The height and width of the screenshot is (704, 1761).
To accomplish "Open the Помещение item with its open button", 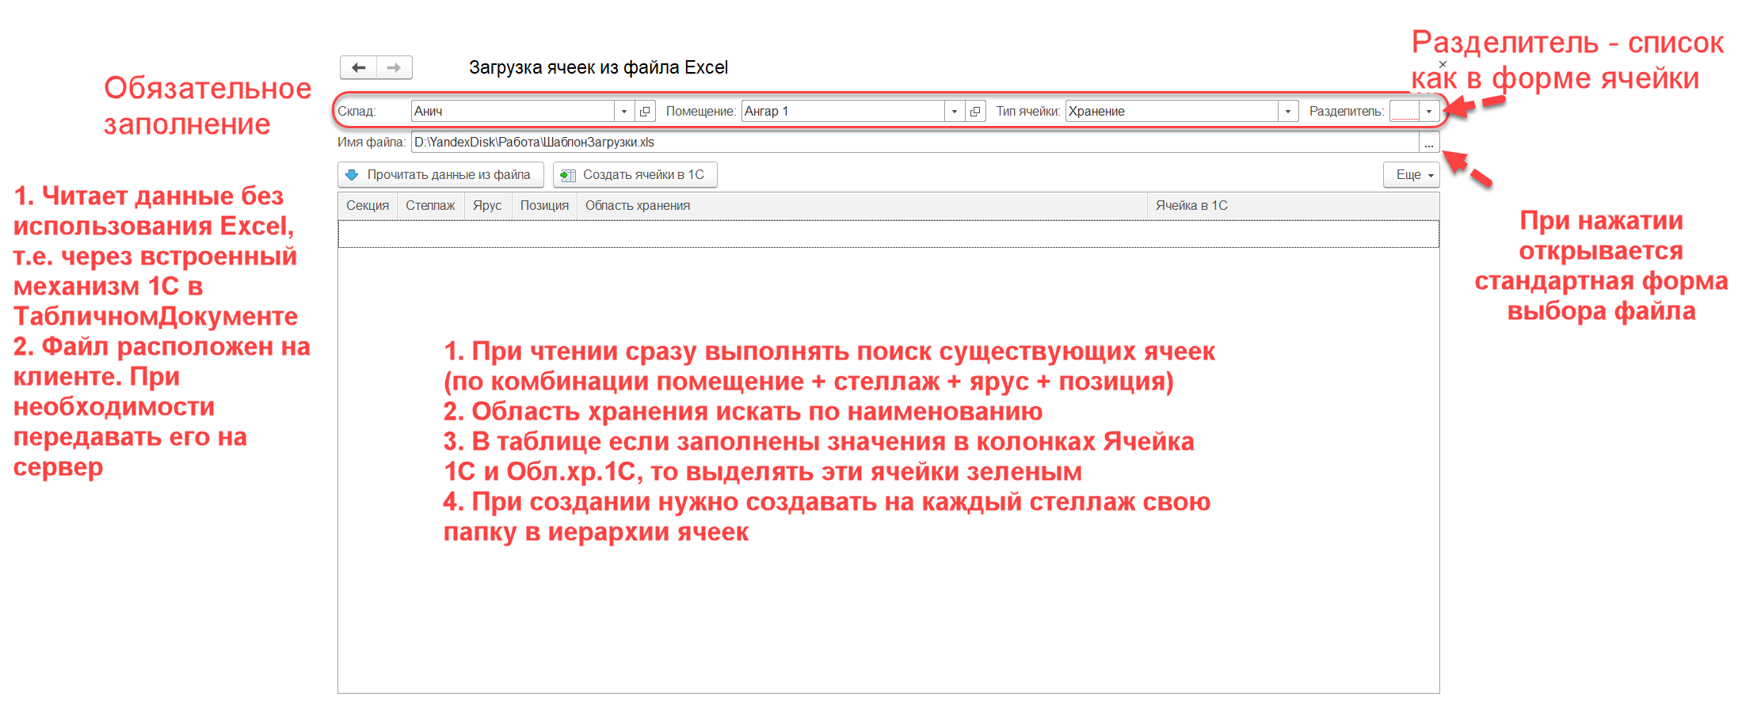I will coord(975,112).
